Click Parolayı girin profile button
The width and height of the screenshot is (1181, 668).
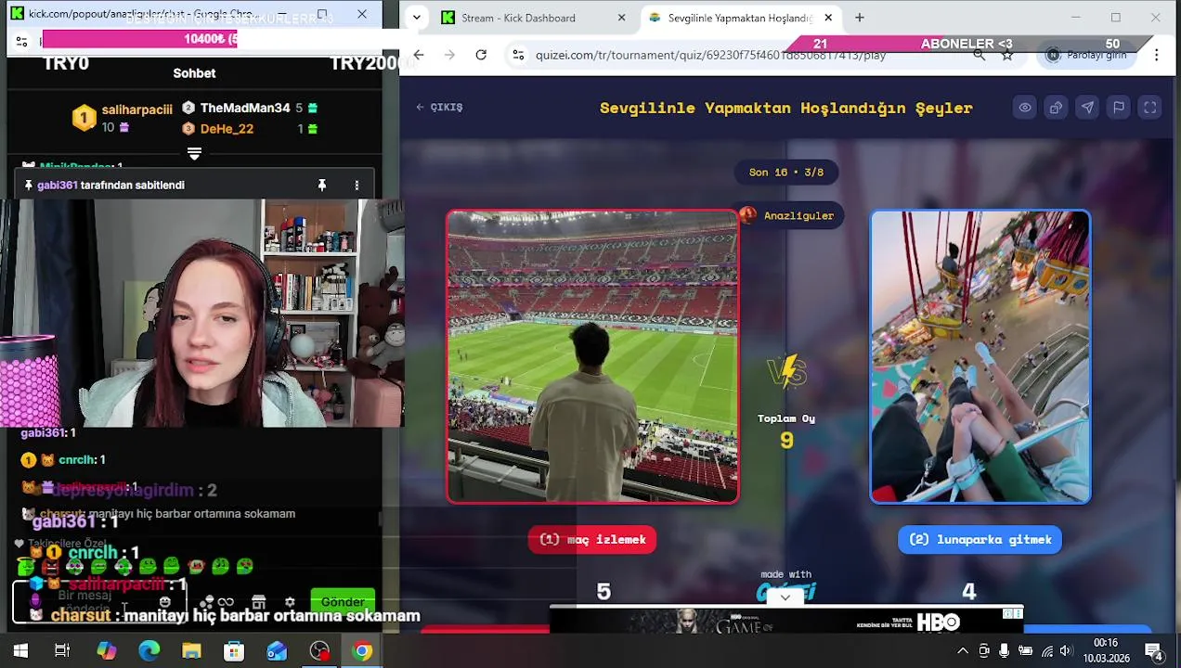pyautogui.click(x=1086, y=56)
